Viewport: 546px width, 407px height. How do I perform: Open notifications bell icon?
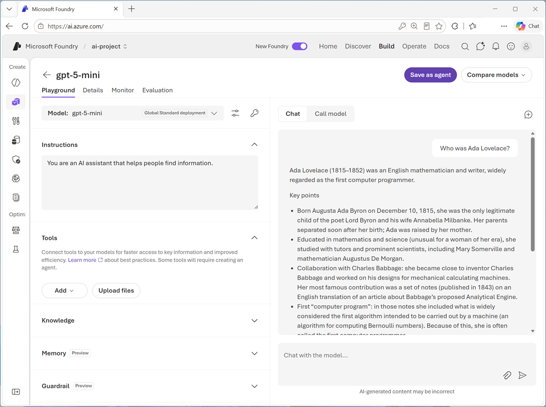(x=496, y=46)
